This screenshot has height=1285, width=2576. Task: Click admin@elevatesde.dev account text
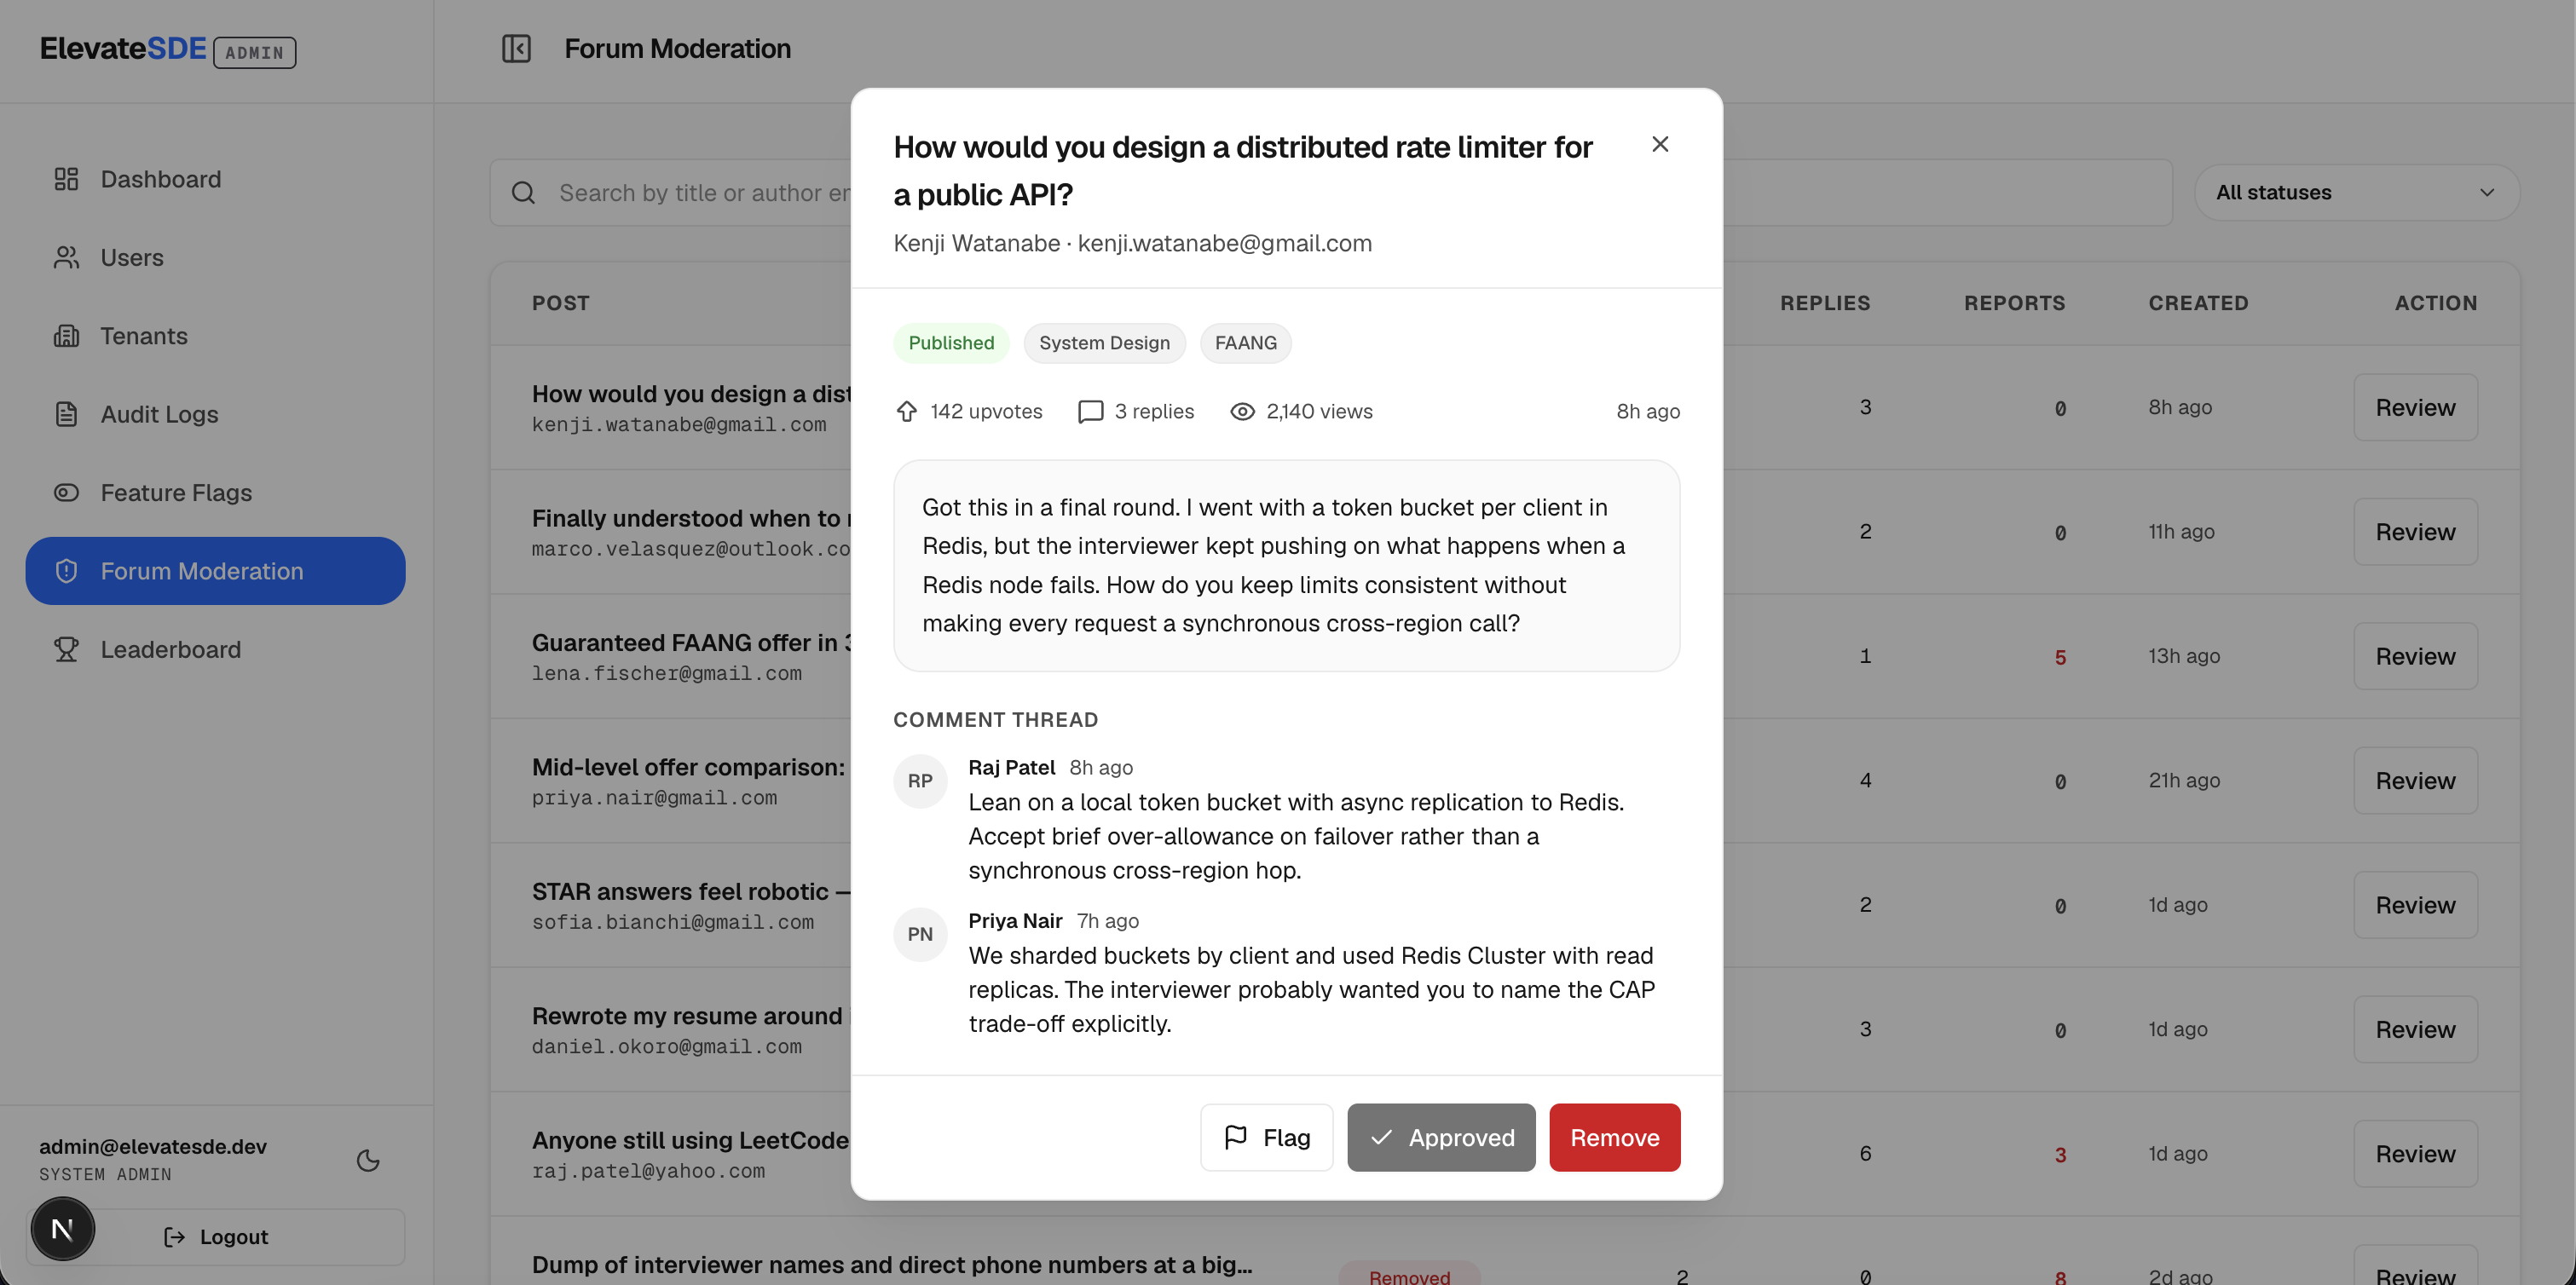pyautogui.click(x=153, y=1147)
